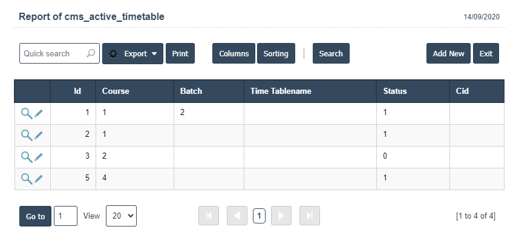Open the Columns settings
The width and height of the screenshot is (516, 238).
[234, 53]
